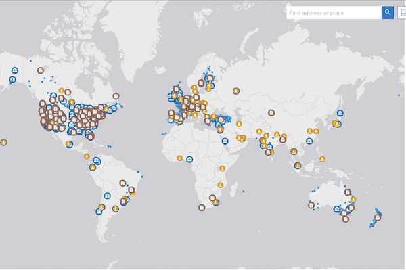Screen dimensions: 406x270
Task: Select the orange marker in Russia near Moscow
Action: pos(236,91)
